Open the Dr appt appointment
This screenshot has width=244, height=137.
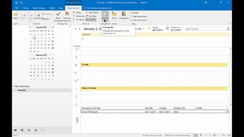(x=154, y=65)
